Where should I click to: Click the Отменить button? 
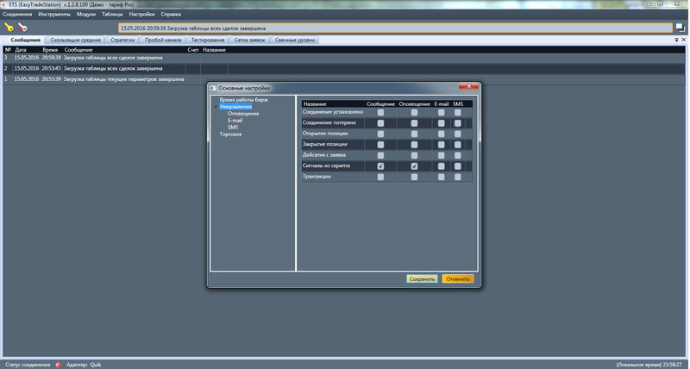click(457, 278)
